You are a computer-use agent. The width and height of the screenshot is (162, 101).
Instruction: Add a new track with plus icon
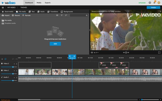[x=2, y=59]
